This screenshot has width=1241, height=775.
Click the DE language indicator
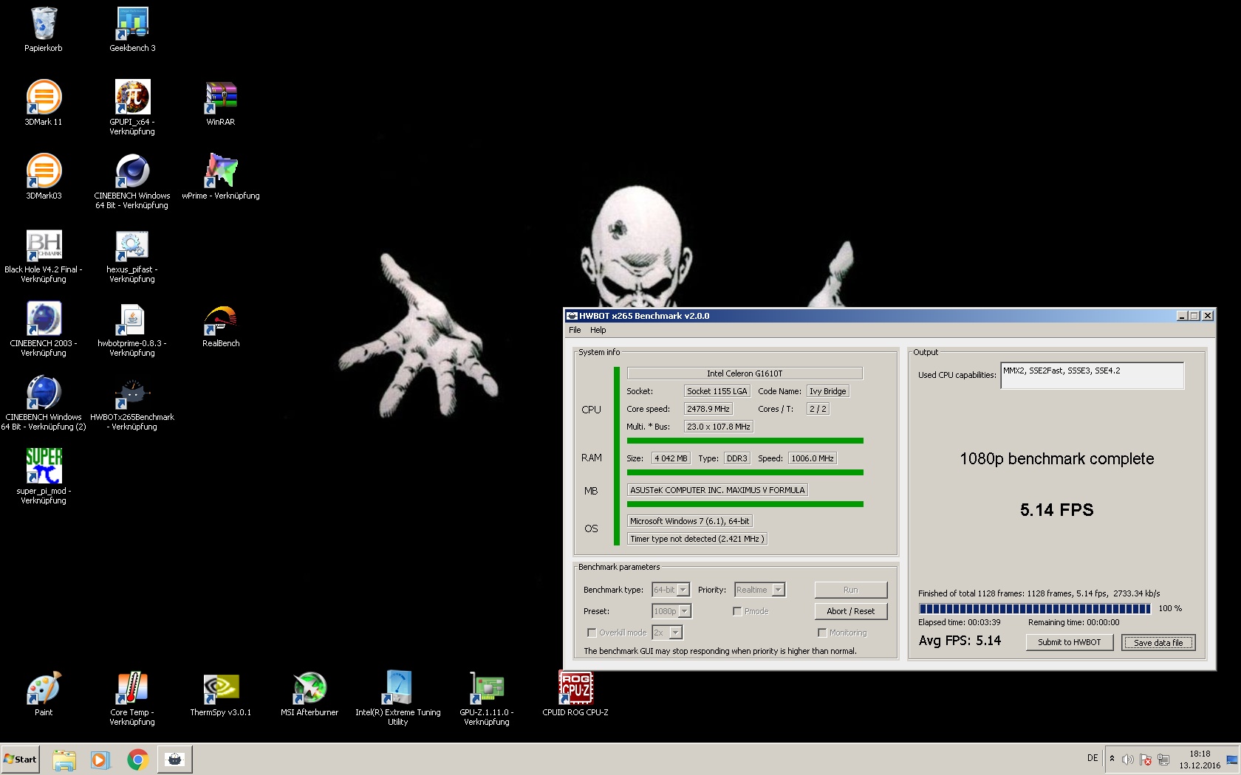(1093, 759)
